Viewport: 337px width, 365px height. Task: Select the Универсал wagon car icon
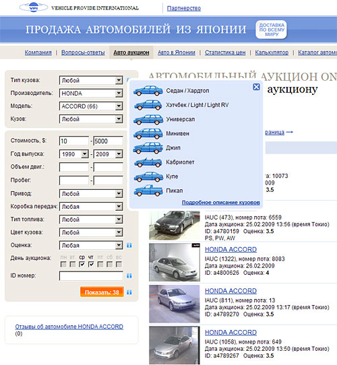148,119
